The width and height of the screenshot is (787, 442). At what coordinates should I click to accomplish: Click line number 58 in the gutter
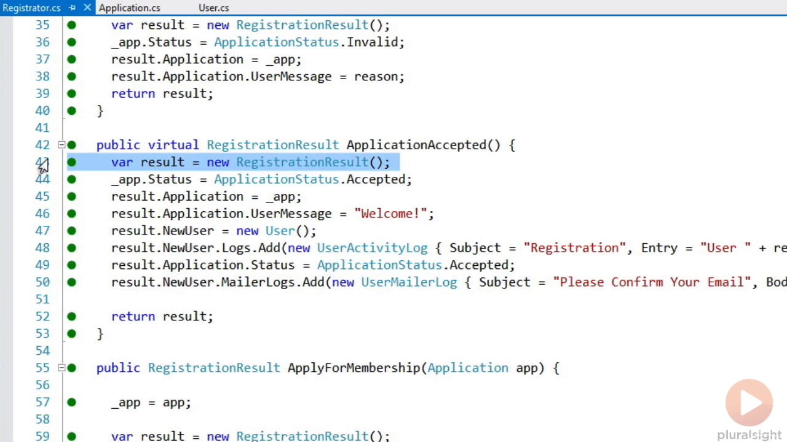pyautogui.click(x=42, y=419)
